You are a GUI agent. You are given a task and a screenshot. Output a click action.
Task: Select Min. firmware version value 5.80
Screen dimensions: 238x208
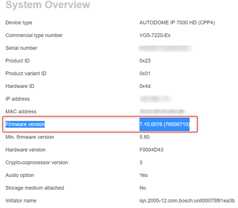[145, 137]
